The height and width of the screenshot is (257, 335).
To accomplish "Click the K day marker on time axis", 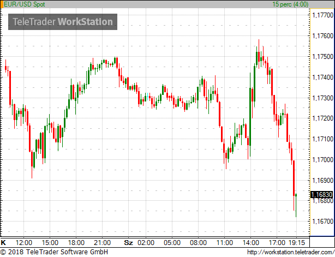I will click(3, 243).
